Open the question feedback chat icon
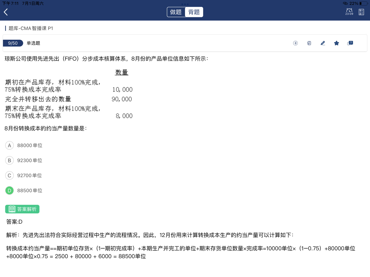The width and height of the screenshot is (370, 277). [350, 43]
